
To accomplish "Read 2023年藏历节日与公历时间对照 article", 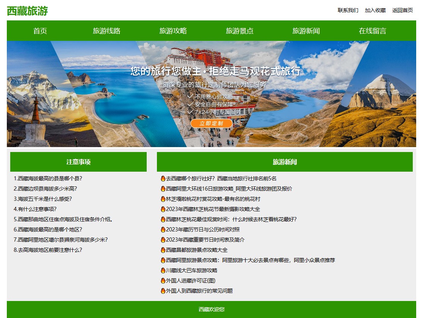I will [x=203, y=230].
